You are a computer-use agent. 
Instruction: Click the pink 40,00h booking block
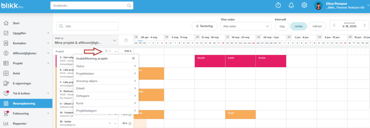click(210, 61)
